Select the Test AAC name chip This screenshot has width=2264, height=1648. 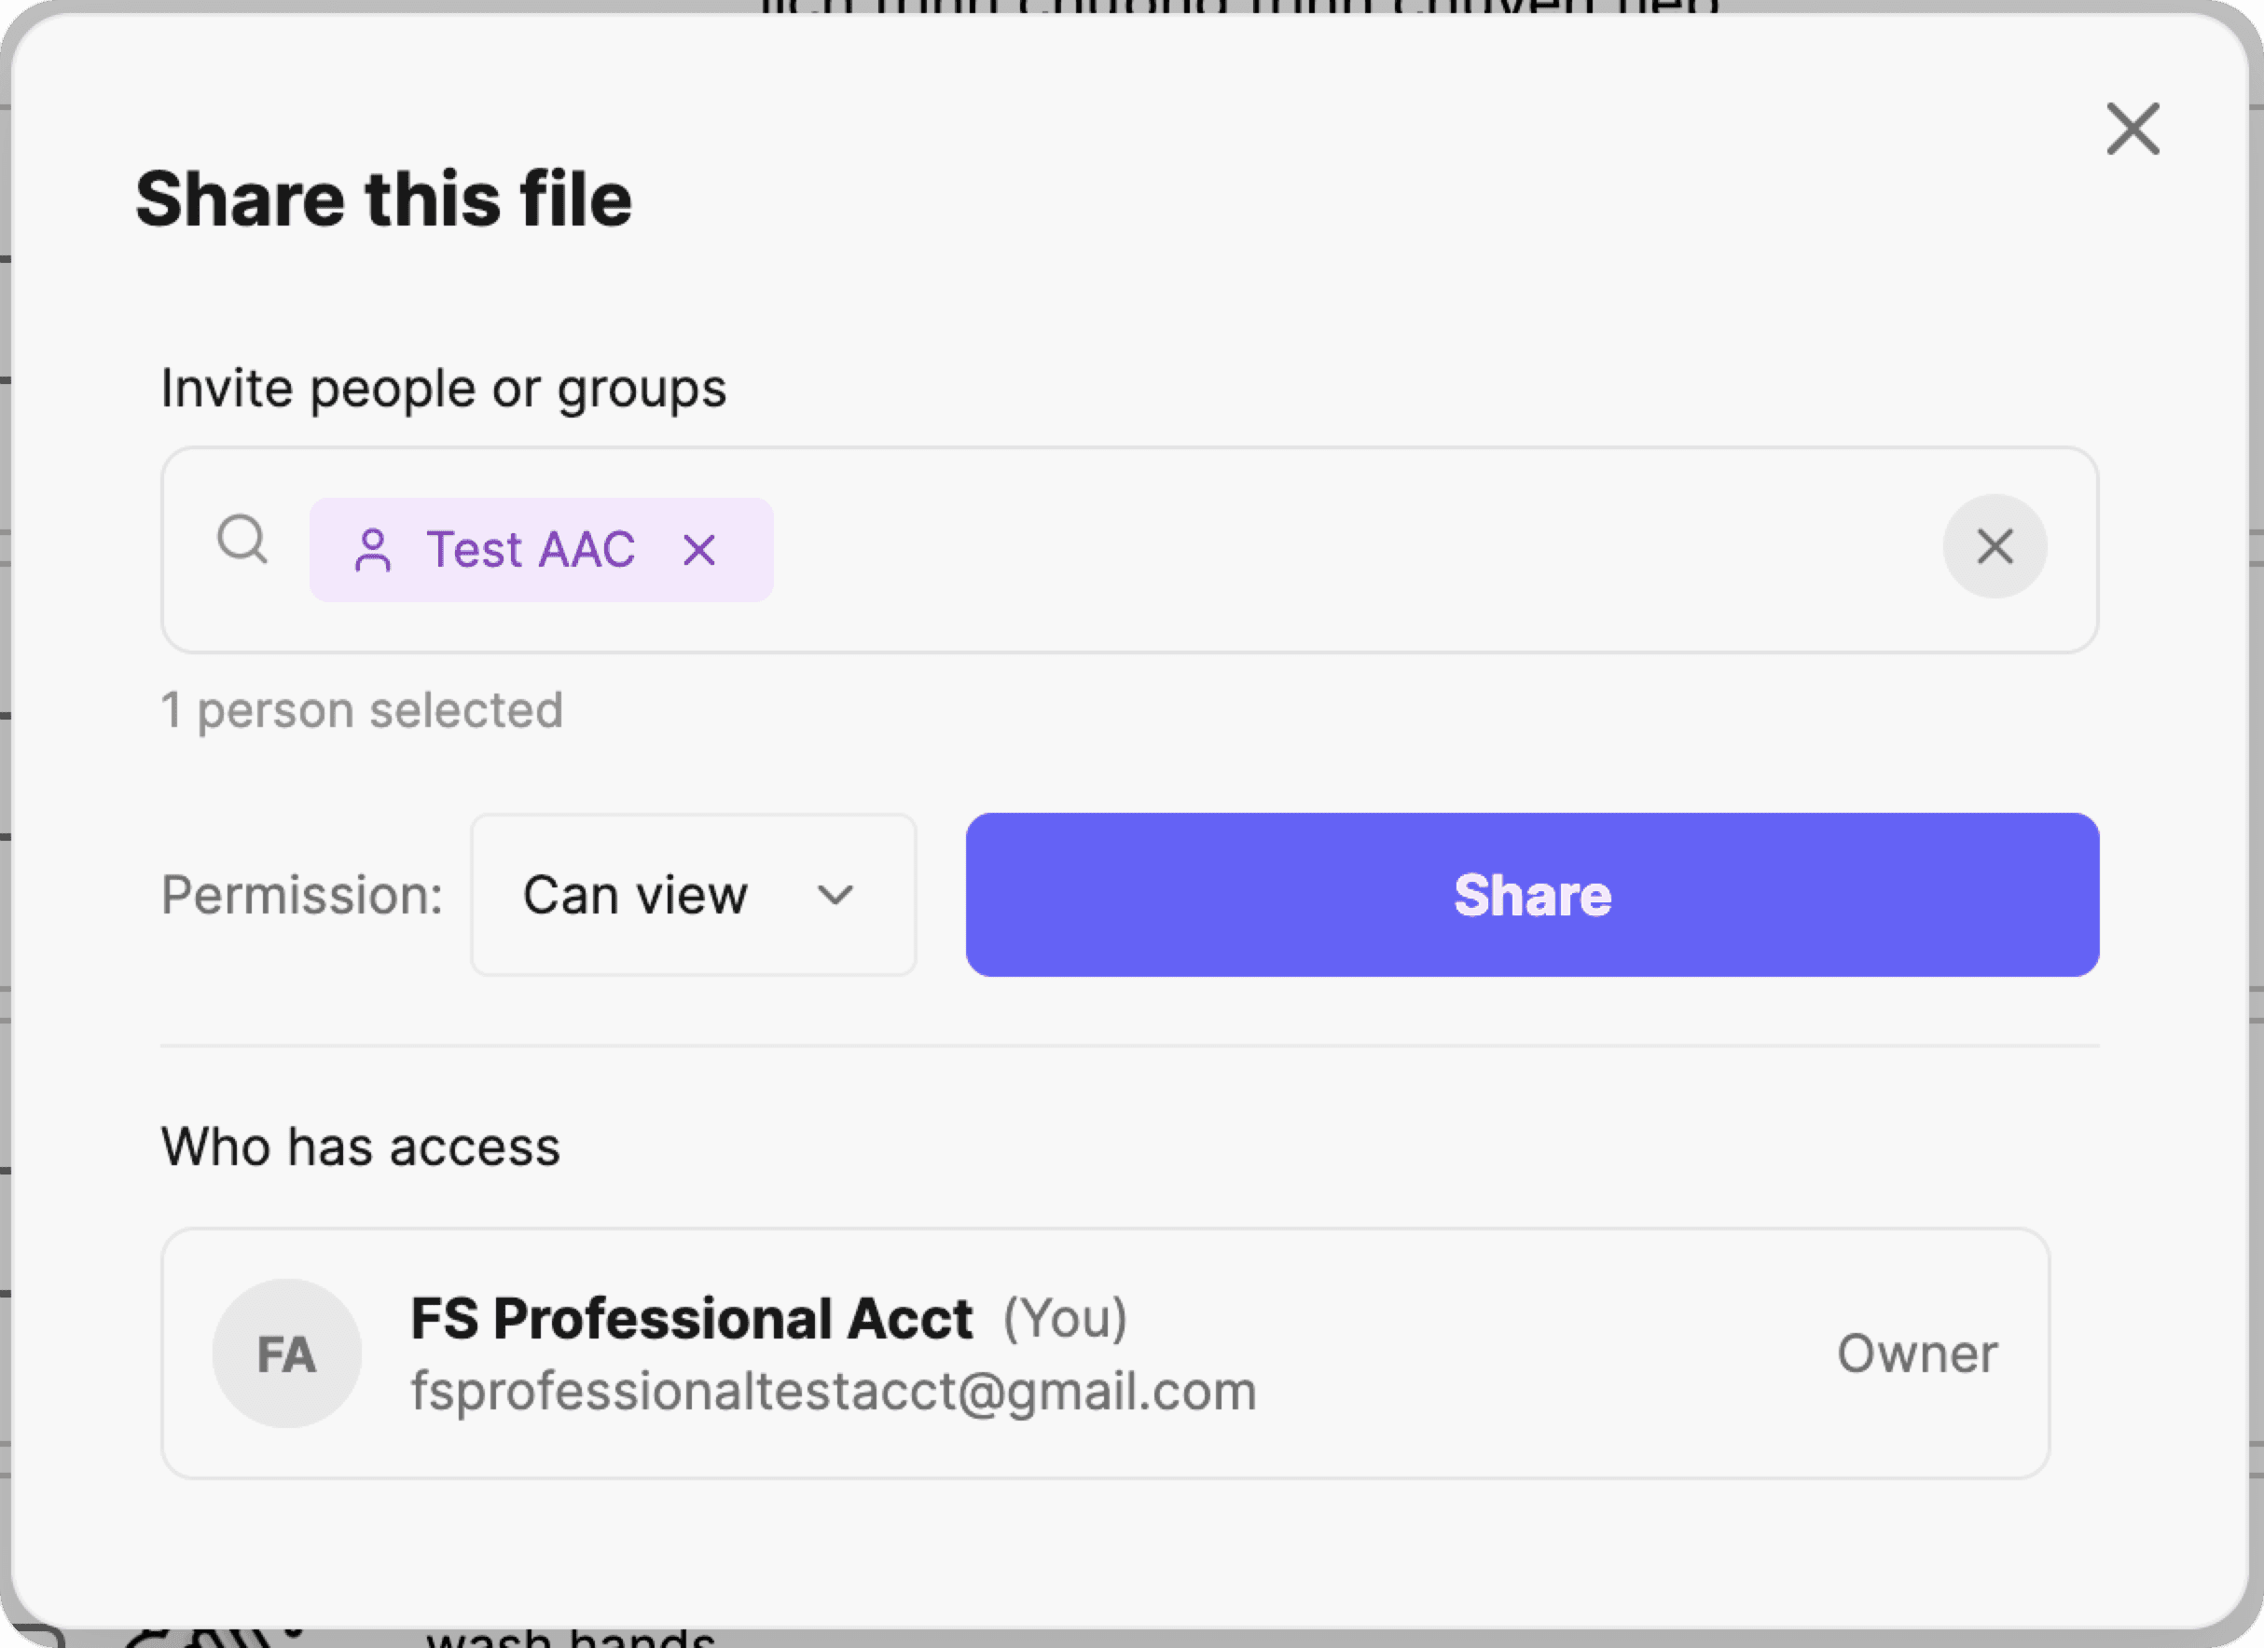530,550
